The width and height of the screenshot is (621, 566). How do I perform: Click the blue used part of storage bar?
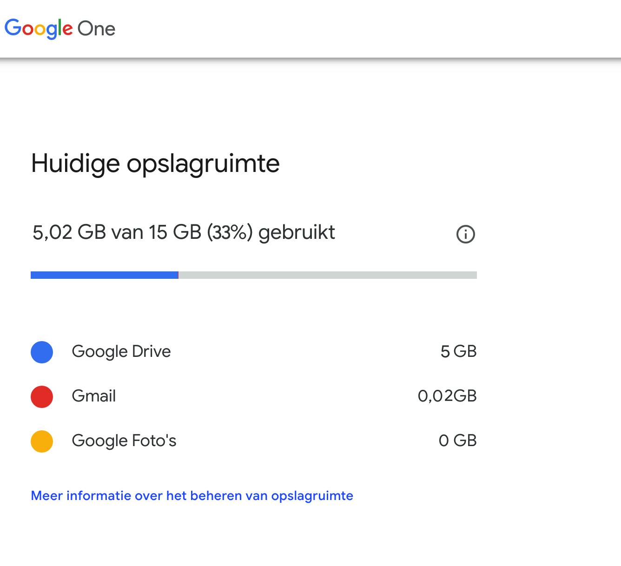[x=104, y=275]
